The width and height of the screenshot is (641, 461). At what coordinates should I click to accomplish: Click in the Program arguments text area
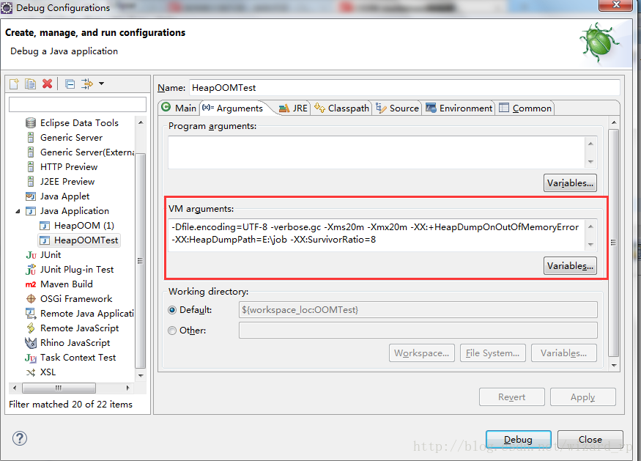click(376, 152)
